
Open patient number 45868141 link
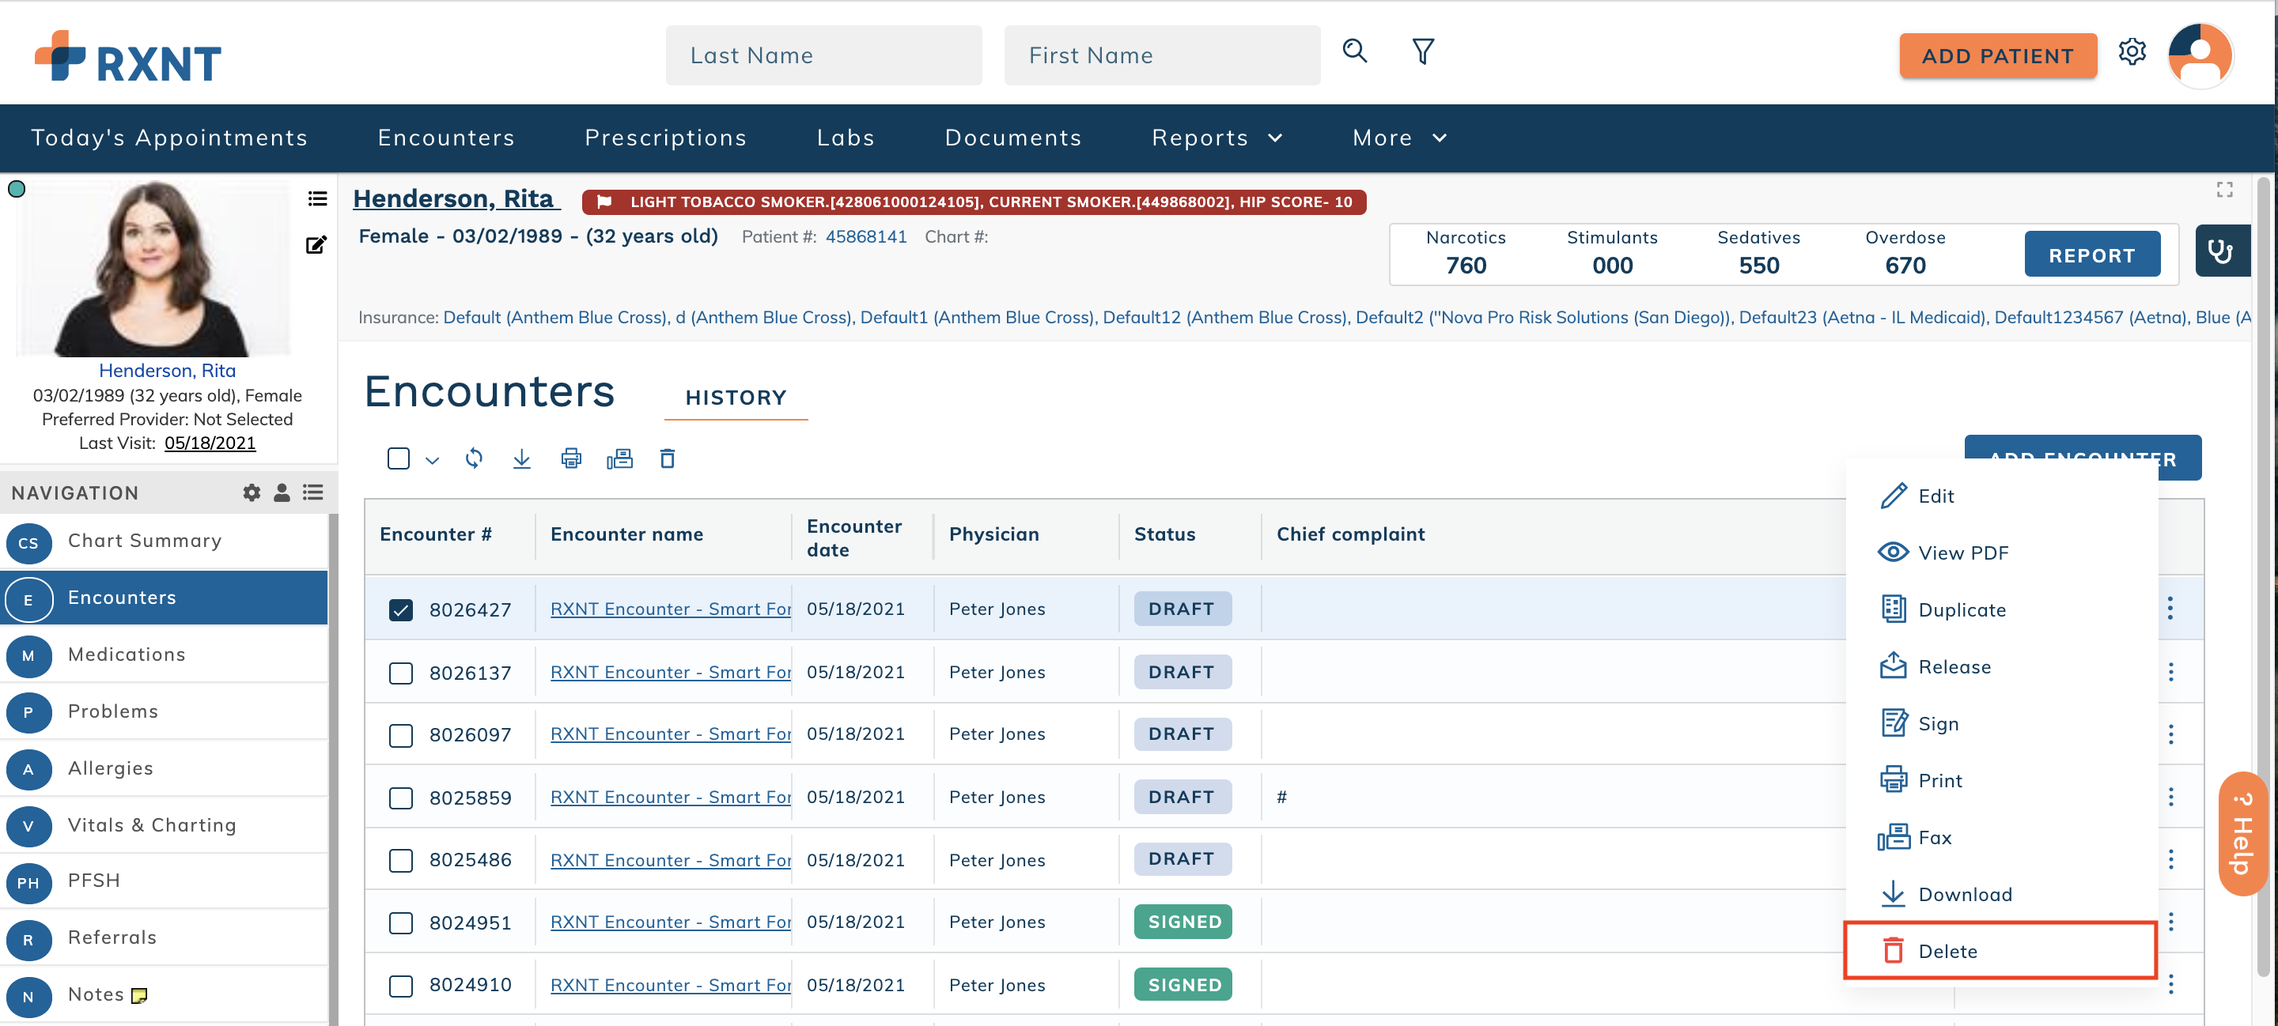[x=866, y=237]
